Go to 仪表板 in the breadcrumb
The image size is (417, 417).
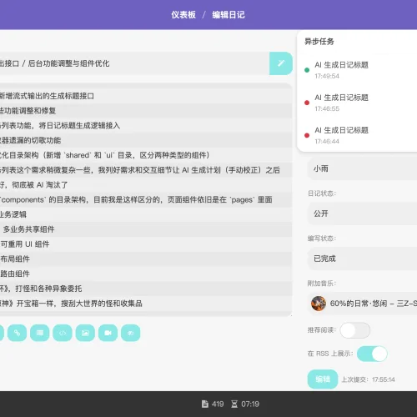coord(183,15)
